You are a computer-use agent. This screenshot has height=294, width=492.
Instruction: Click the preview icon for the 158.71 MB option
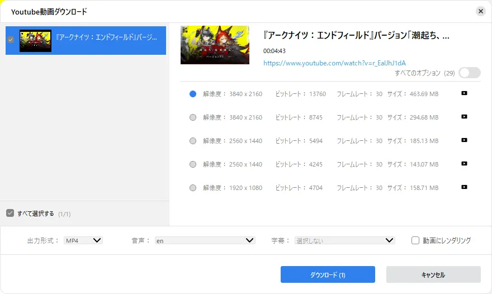(464, 187)
